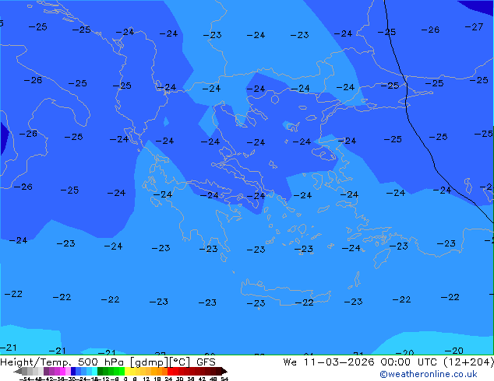Click the -27 temperature label on the map

point(474,27)
